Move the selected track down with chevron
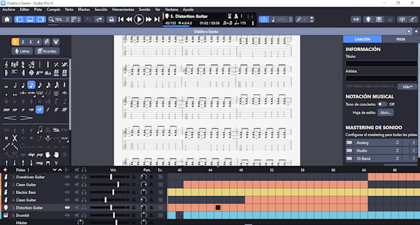The image size is (420, 225). point(54,170)
